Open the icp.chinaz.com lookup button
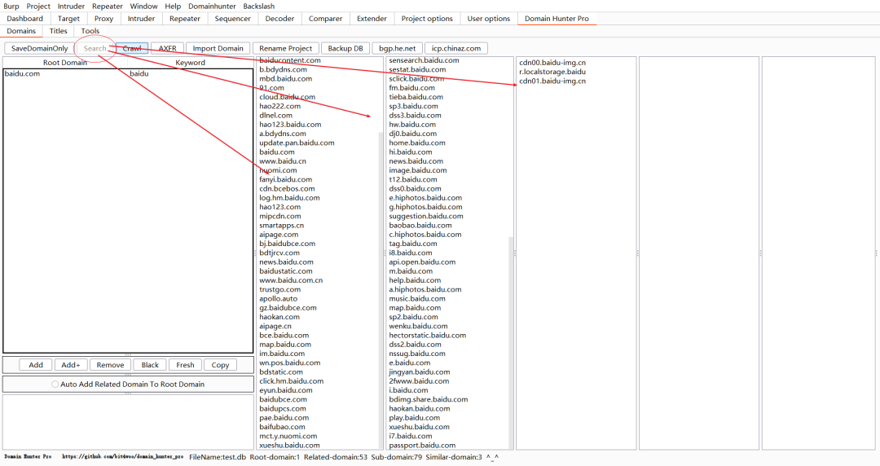880x466 pixels. click(x=455, y=48)
